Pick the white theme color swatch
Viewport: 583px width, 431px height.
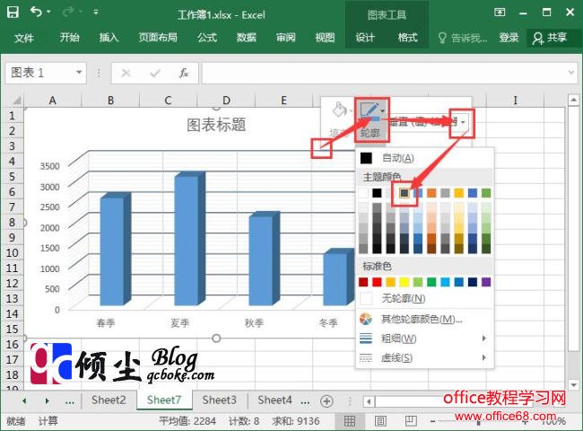pyautogui.click(x=363, y=193)
